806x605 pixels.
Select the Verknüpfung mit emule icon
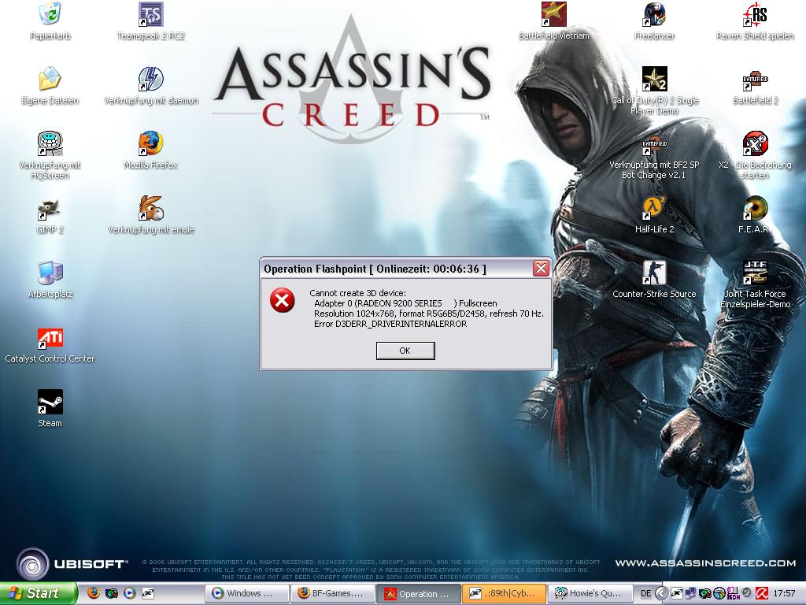150,214
